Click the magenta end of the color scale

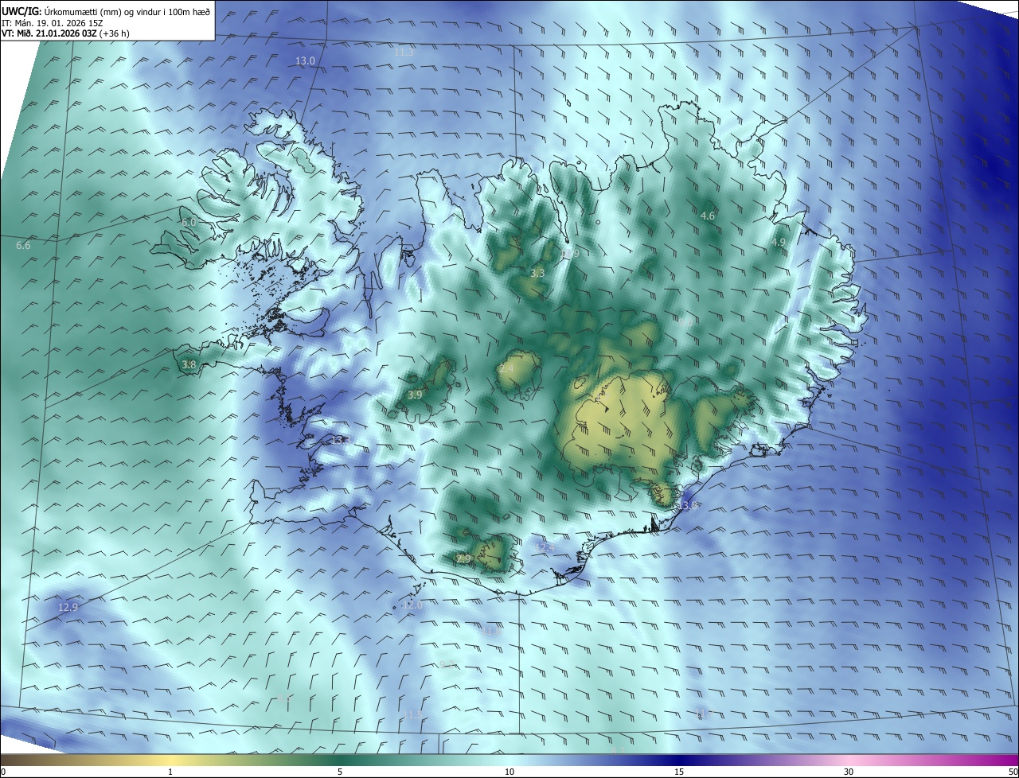point(1003,760)
